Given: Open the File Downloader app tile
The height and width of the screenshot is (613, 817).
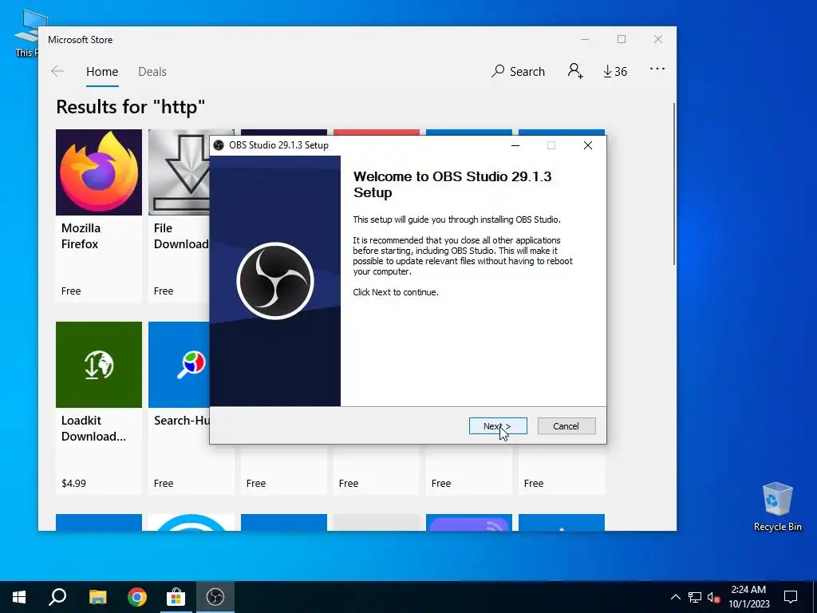Looking at the screenshot, I should pyautogui.click(x=179, y=216).
